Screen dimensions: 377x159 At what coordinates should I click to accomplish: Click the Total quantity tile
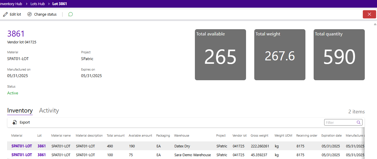pyautogui.click(x=339, y=55)
